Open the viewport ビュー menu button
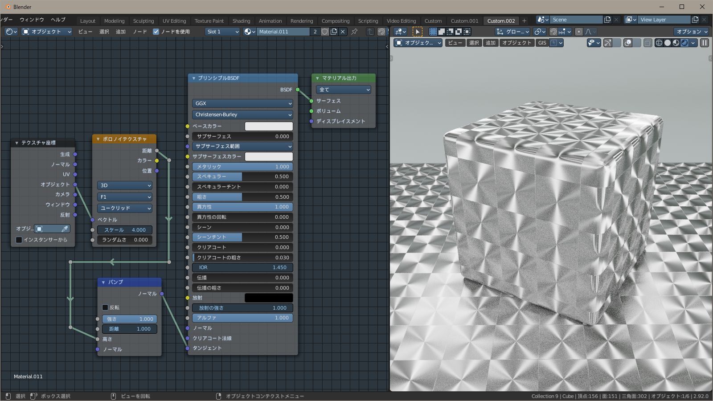Viewport: 713px width, 401px height. (x=455, y=43)
